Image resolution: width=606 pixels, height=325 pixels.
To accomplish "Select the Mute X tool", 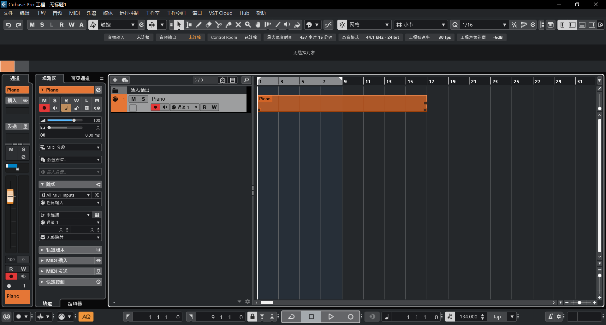I will point(238,25).
